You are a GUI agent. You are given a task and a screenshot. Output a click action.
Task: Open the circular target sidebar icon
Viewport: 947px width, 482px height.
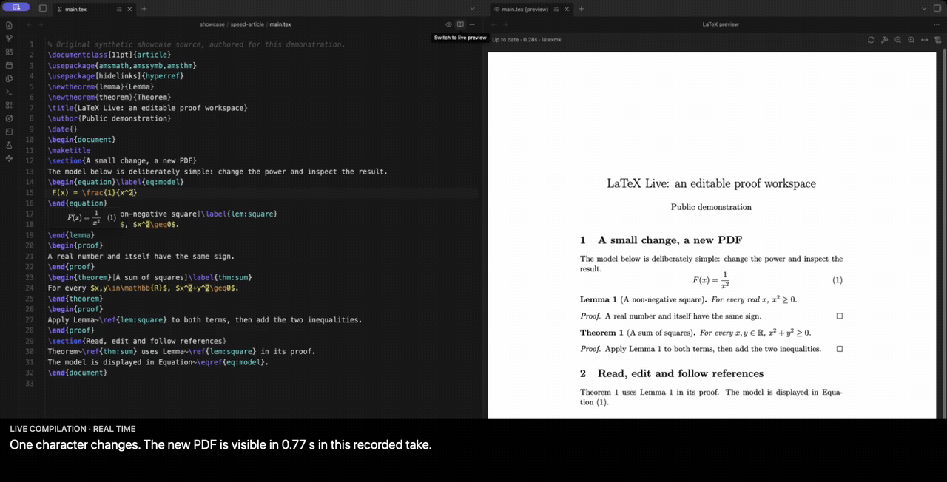[x=9, y=118]
